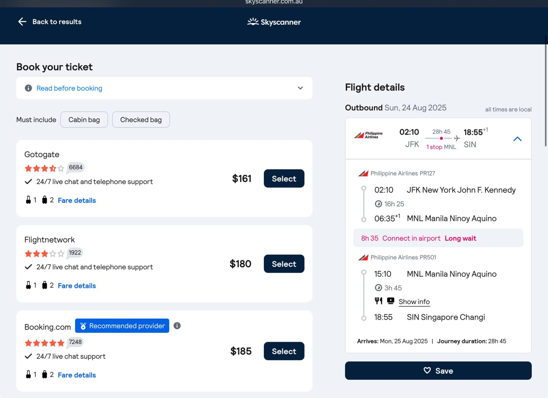Click the info icon beside Read before booking
The width and height of the screenshot is (548, 398).
point(28,88)
